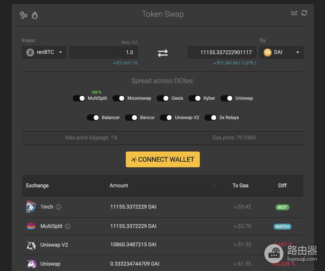Click the Token Swap title
The image size is (325, 271).
pyautogui.click(x=162, y=14)
